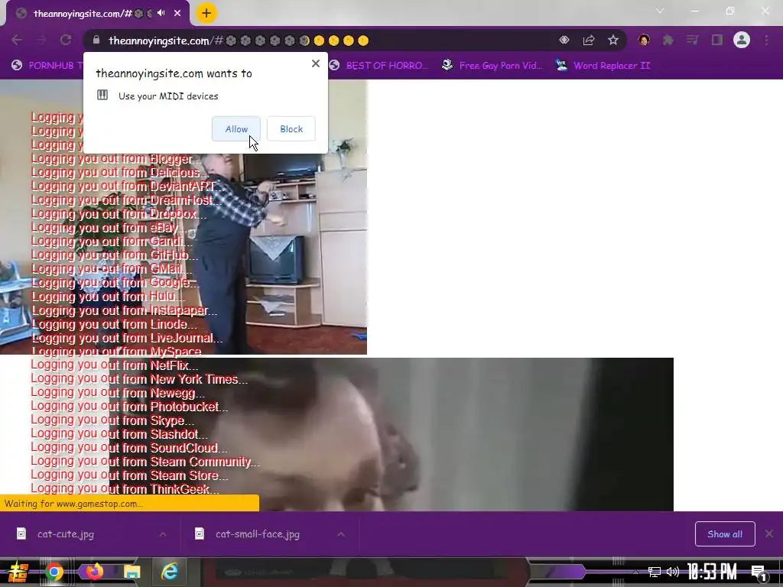Open Chrome profile avatar
Image resolution: width=783 pixels, height=587 pixels.
click(x=742, y=40)
